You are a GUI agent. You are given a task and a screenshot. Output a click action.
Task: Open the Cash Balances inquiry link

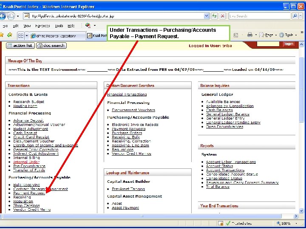coord(219,110)
